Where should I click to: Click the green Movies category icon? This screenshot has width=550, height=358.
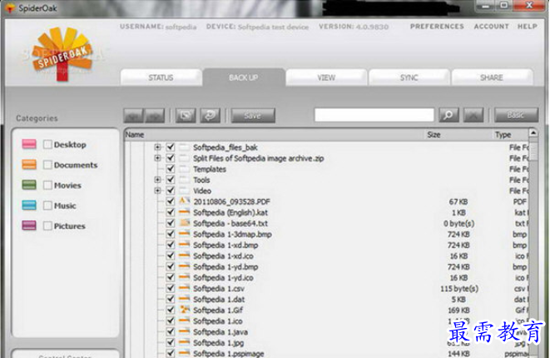coord(29,185)
